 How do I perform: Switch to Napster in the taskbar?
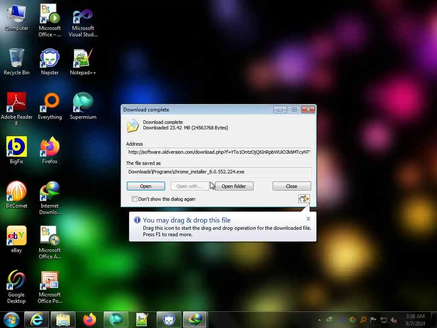(x=169, y=319)
